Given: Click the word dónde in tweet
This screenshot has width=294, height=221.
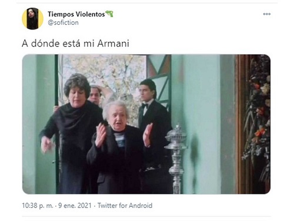Looking at the screenshot, I should [45, 44].
